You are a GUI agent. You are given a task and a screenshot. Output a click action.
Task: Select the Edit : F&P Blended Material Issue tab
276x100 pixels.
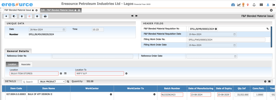pos(57,10)
